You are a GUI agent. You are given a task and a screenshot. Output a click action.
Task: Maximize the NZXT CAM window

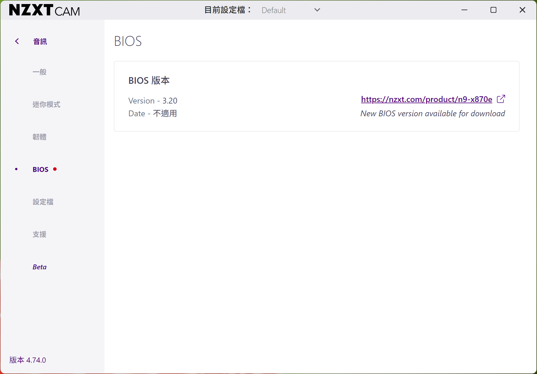coord(493,10)
